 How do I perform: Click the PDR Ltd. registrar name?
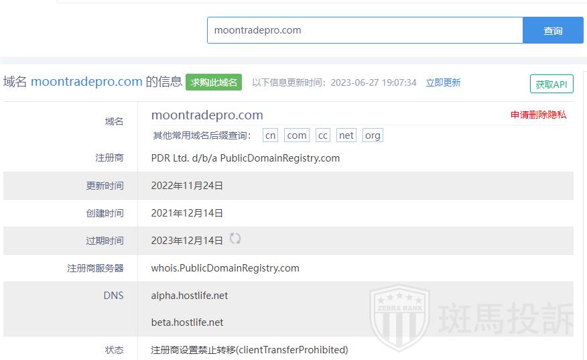click(245, 158)
